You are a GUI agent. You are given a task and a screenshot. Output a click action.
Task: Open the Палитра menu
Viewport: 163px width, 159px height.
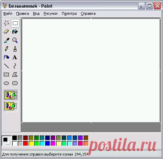(x=69, y=14)
